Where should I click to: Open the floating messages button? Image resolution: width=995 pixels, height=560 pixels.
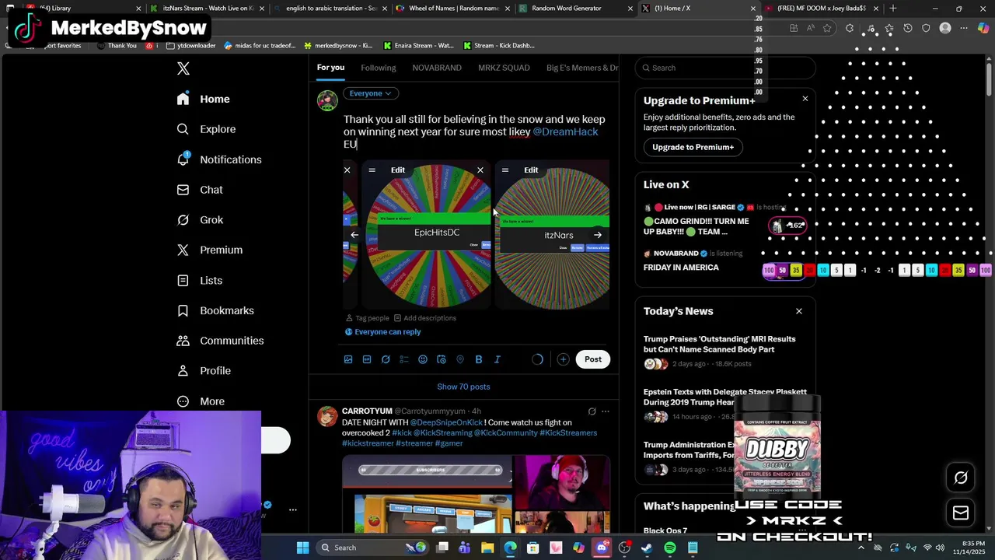click(961, 513)
